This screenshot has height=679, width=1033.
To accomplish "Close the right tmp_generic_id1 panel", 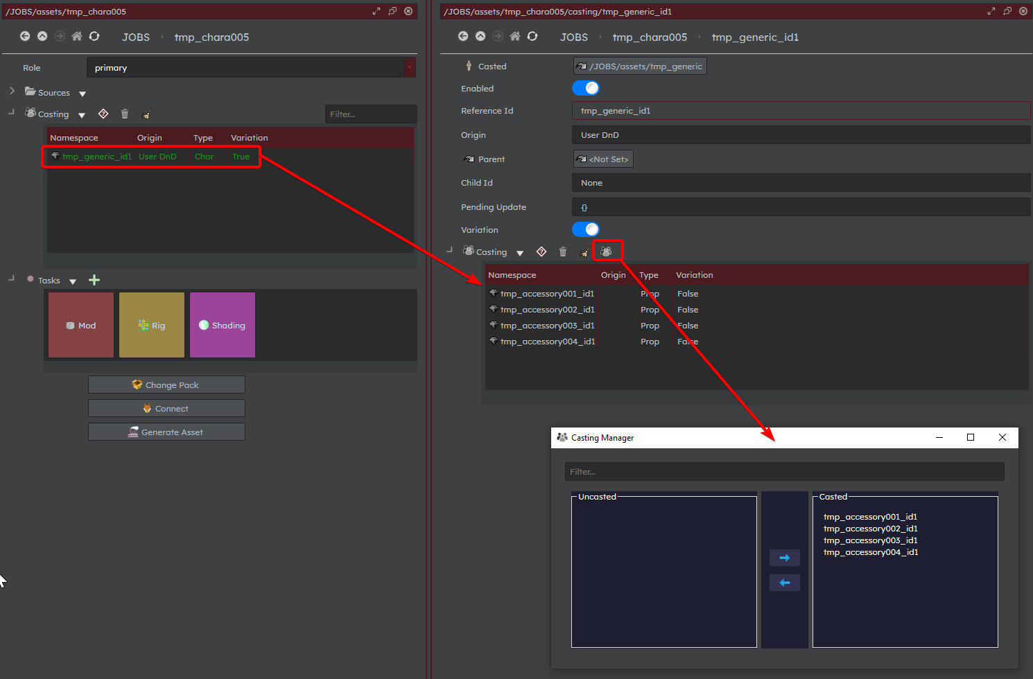I will click(1023, 11).
